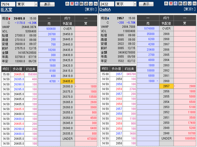The height and width of the screenshot is (147, 197).
Task: Click the red 買 buy icon in DeNA panel
Action: click(x=171, y=4)
